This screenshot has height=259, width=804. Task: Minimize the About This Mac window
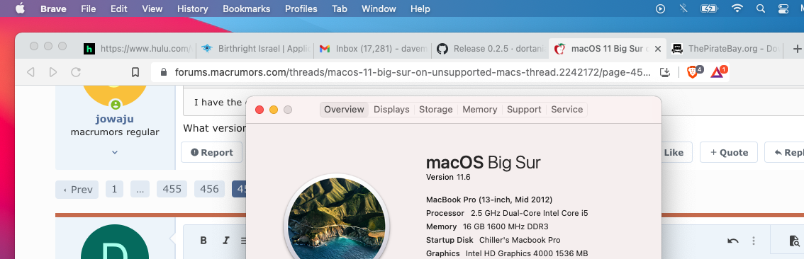tap(274, 110)
